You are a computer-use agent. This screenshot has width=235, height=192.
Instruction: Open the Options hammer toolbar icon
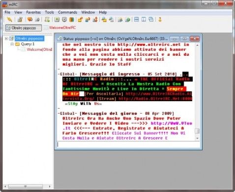[20, 20]
